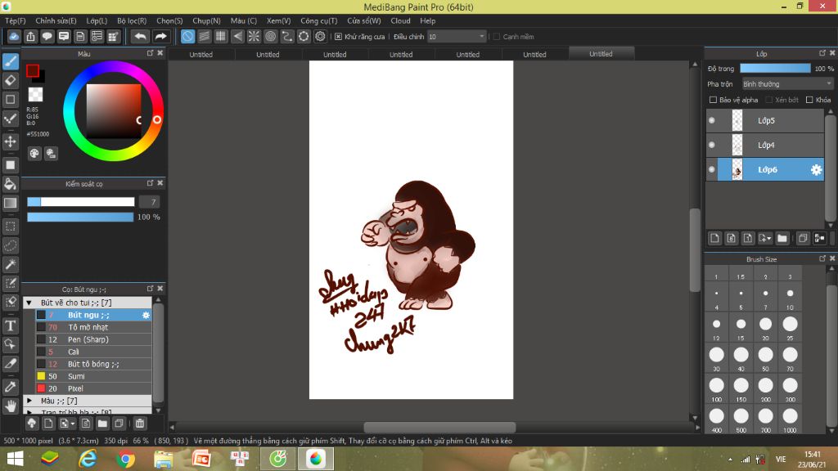Enable radial snap guide
Screen dimensions: 838x471
tap(254, 36)
